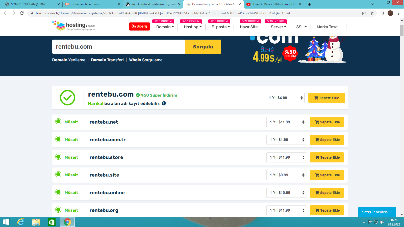This screenshot has height=227, width=404.
Task: Add rentebu.net to cart with Sepete Ekle
Action: click(327, 122)
